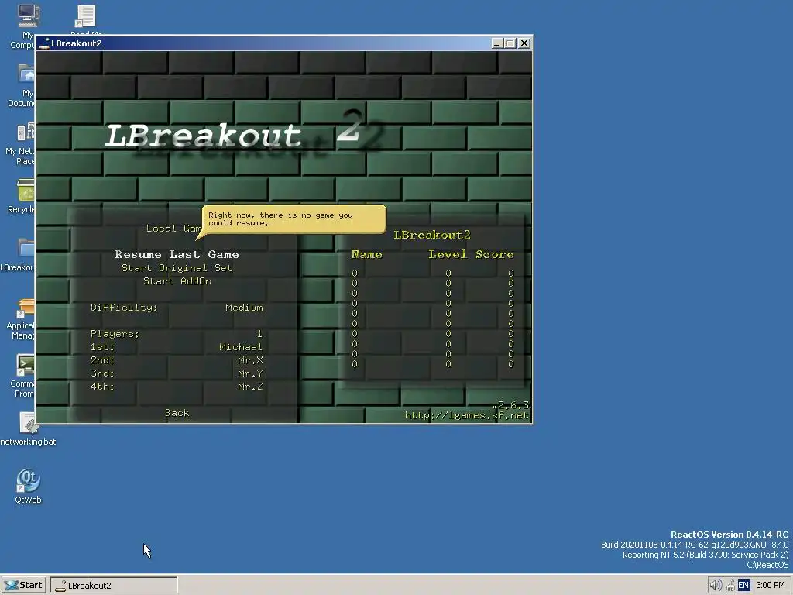This screenshot has height=595, width=793.
Task: Click the lgames.sf.net link text
Action: tap(466, 415)
